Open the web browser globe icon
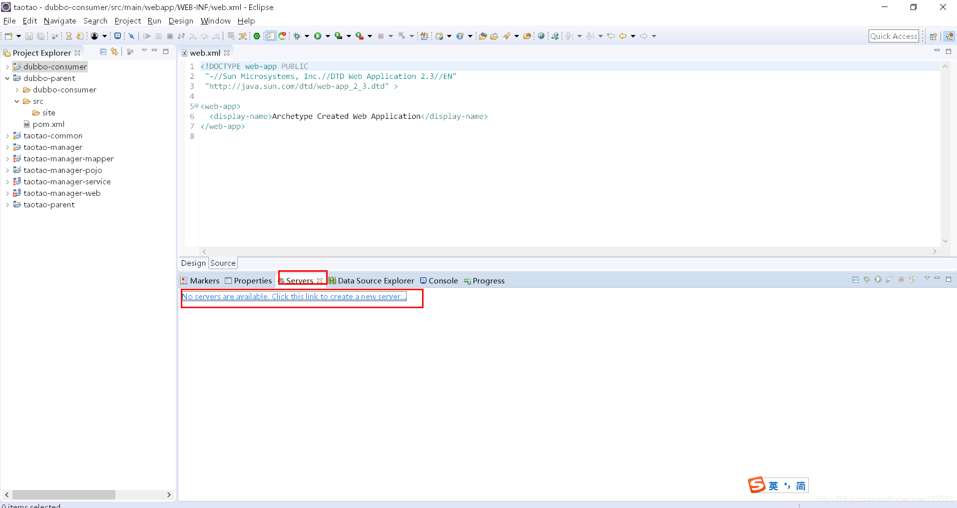Image resolution: width=957 pixels, height=508 pixels. [x=541, y=36]
